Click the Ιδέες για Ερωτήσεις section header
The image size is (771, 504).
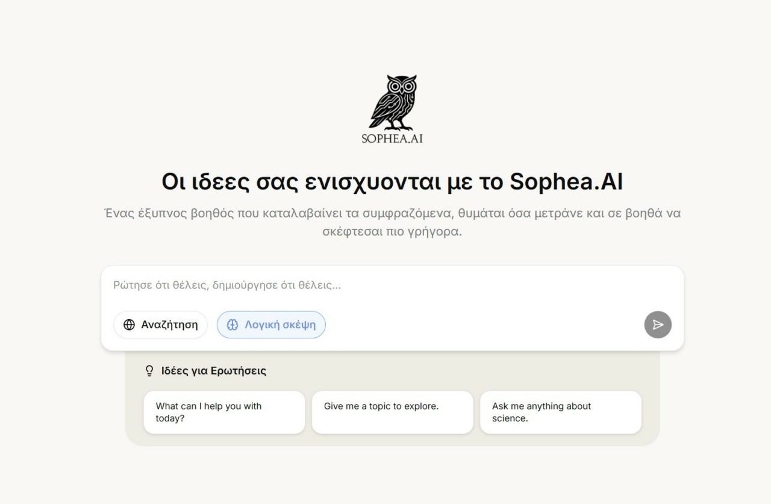[213, 371]
